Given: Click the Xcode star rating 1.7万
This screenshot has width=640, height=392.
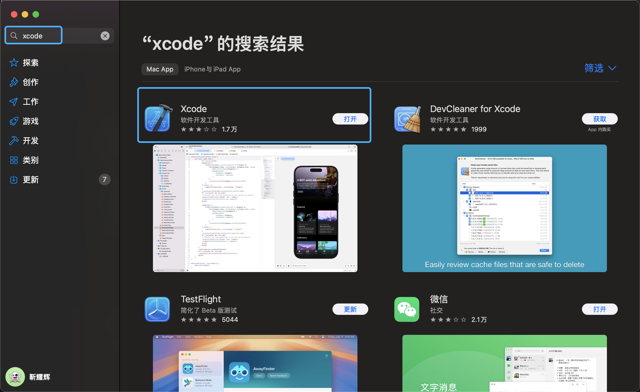Looking at the screenshot, I should pos(209,129).
